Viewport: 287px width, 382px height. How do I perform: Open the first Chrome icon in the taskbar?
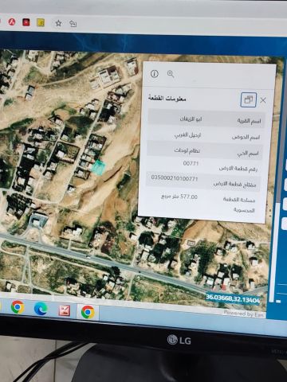(x=18, y=307)
